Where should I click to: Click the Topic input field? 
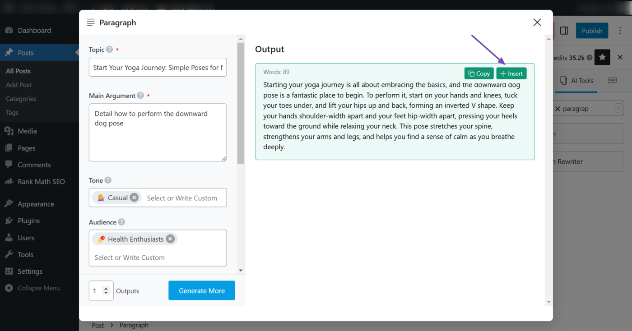(x=158, y=67)
